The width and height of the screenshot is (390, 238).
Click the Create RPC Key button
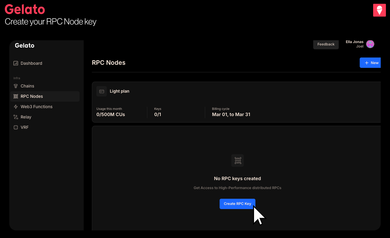[238, 204]
